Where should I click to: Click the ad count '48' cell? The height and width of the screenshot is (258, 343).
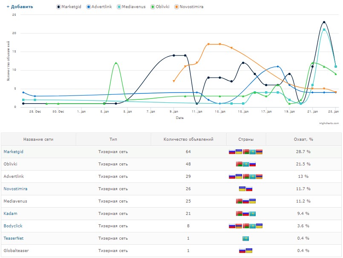click(x=188, y=164)
